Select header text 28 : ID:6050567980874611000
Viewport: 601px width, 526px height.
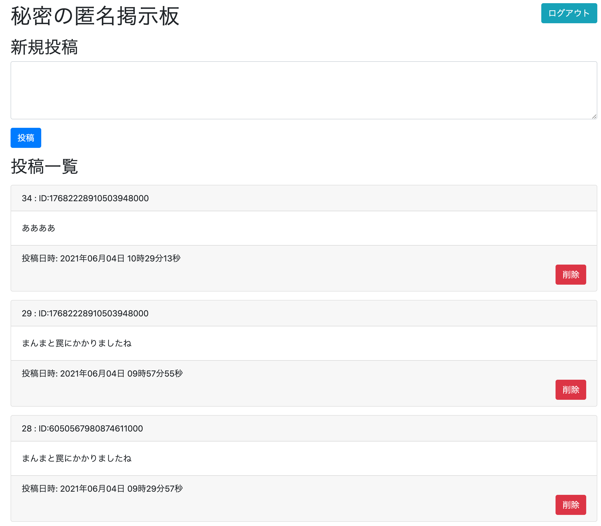click(x=82, y=428)
